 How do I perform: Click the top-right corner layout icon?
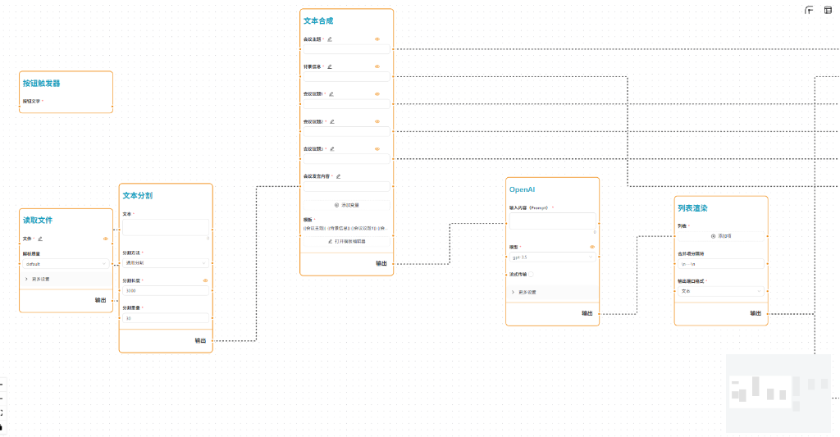809,10
